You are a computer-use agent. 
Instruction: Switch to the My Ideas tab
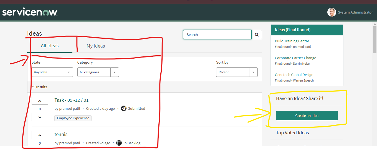(x=96, y=46)
